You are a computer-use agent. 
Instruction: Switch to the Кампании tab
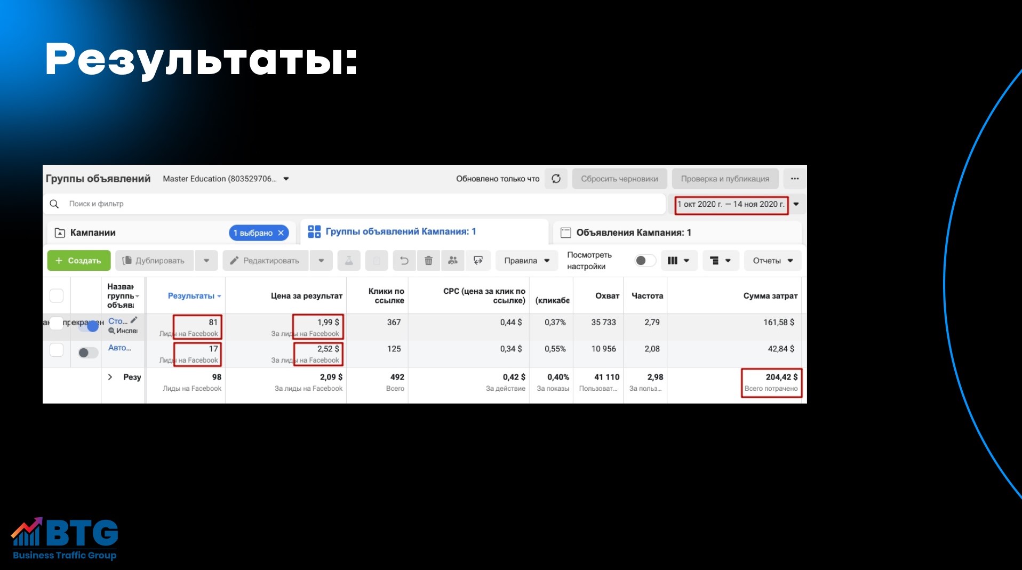click(x=171, y=232)
